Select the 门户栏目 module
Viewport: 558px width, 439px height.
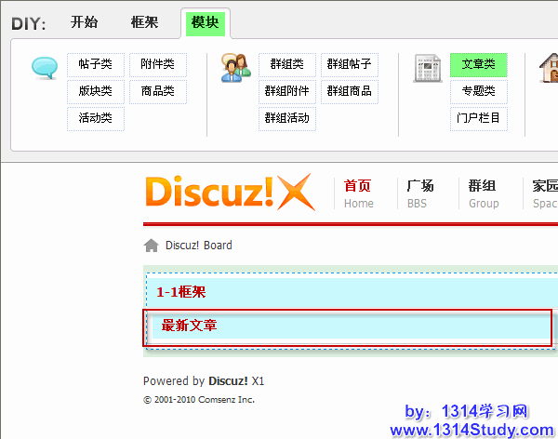478,118
